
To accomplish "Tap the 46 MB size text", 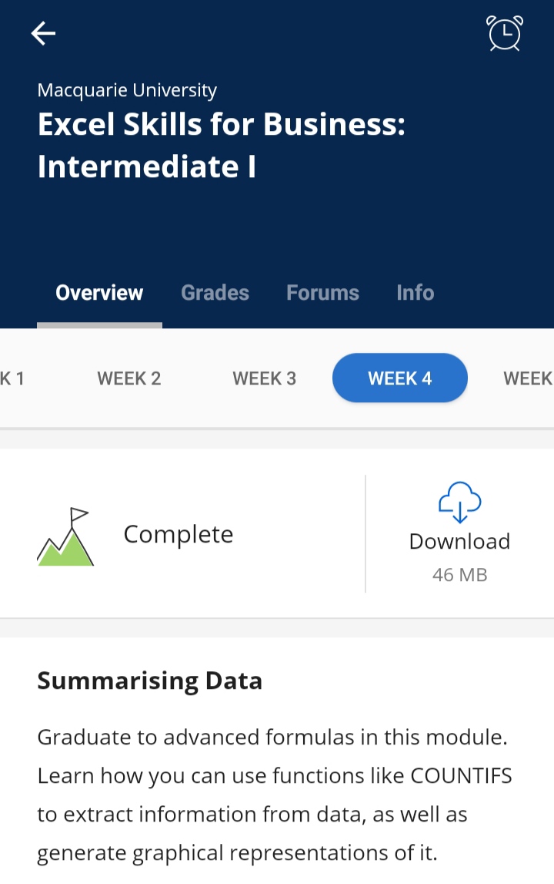I will pyautogui.click(x=459, y=574).
